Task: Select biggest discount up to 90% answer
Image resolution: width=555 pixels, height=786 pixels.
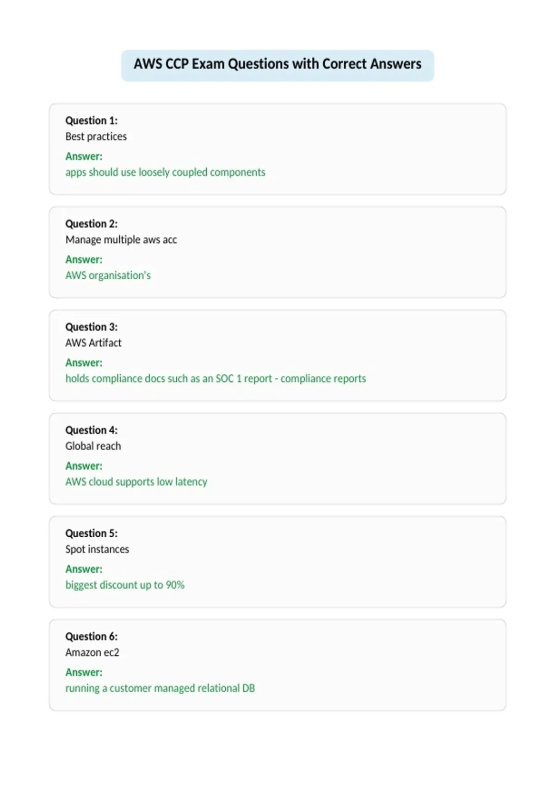Action: pos(125,585)
